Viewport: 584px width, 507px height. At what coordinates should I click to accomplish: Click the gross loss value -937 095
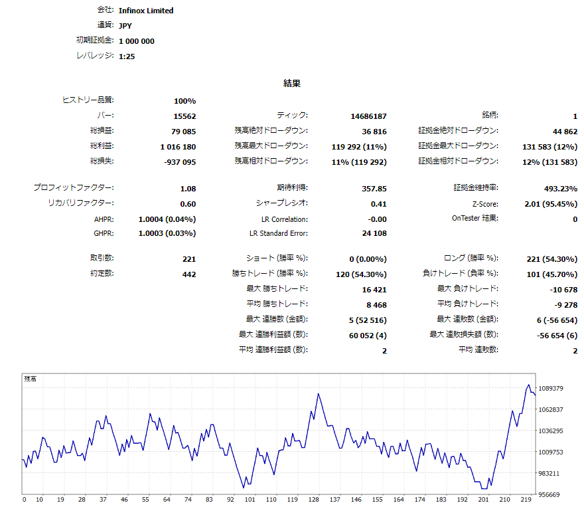tap(180, 161)
